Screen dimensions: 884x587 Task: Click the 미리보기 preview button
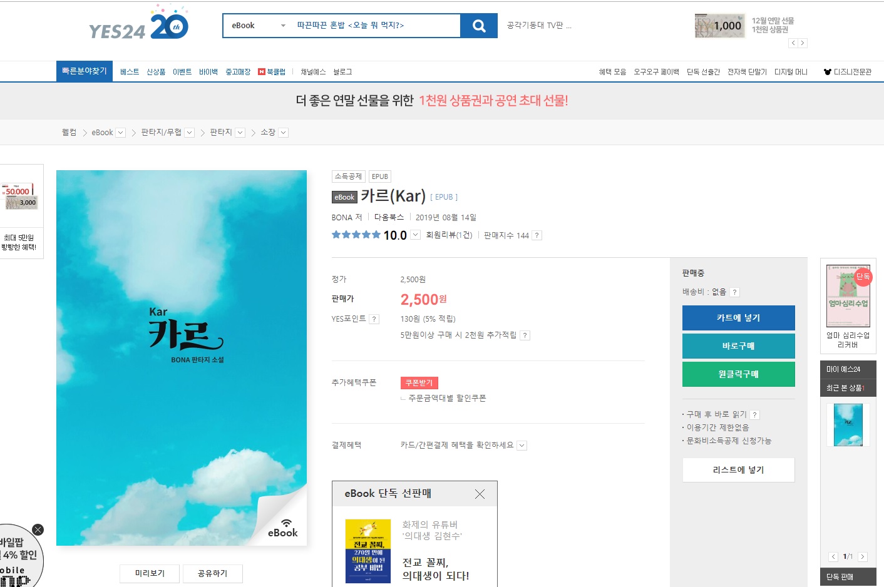pos(150,573)
